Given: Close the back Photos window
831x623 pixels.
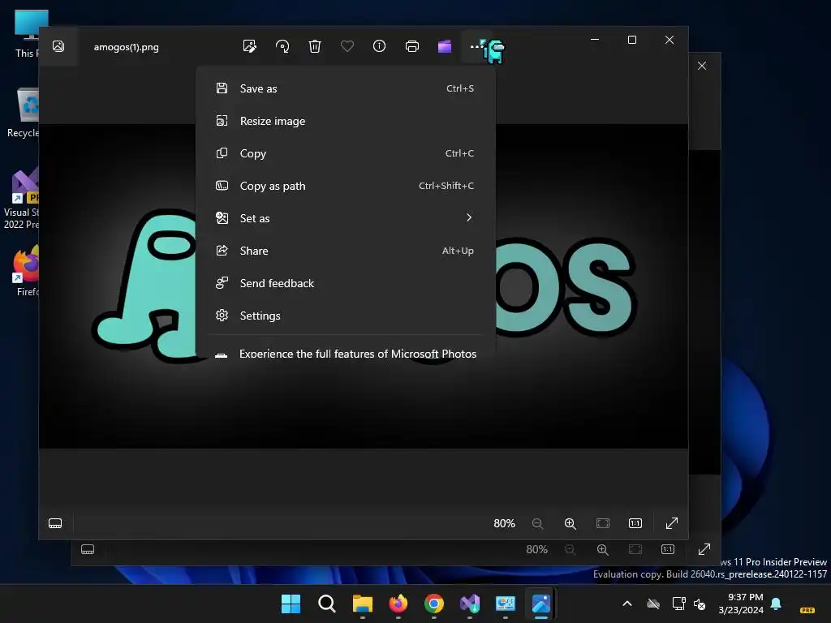Looking at the screenshot, I should pos(702,66).
